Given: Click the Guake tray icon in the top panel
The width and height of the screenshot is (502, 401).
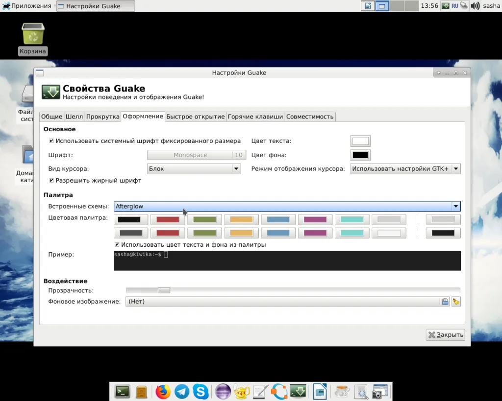Looking at the screenshot, I should (445, 6).
